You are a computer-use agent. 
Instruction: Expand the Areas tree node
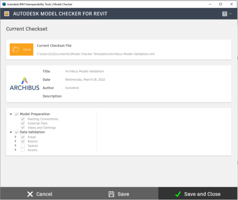(15, 137)
